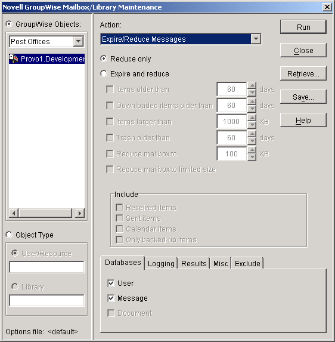Click the Close button
Screen dimensions: 335x342
[303, 50]
